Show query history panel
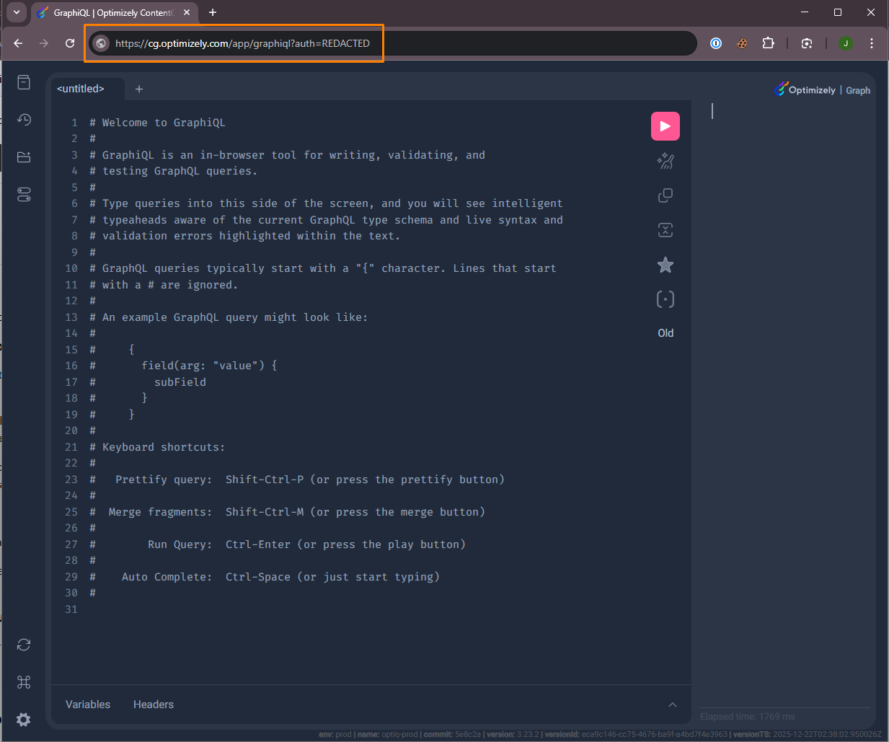 [24, 120]
